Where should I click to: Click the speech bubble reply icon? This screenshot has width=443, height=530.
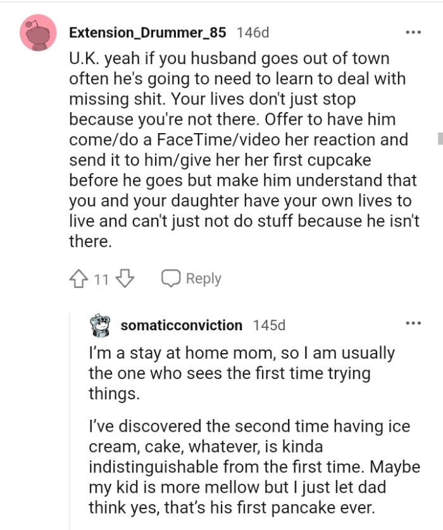pyautogui.click(x=170, y=278)
